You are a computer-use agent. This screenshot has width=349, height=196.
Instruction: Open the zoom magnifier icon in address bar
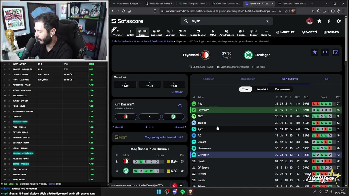point(280,11)
